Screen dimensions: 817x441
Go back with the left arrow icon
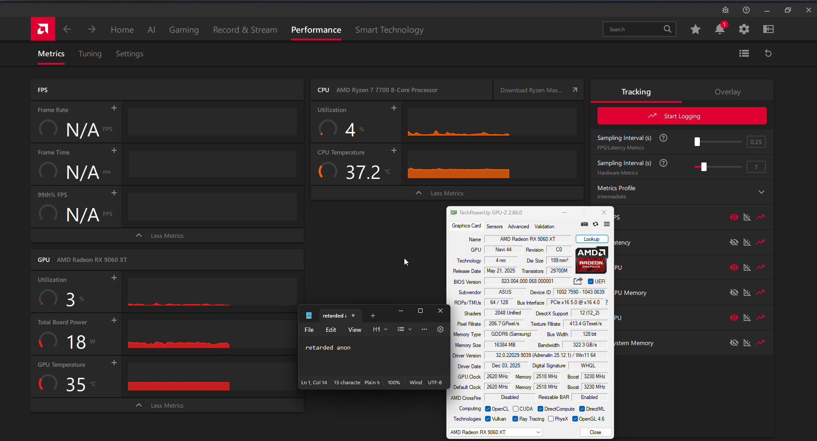67,29
